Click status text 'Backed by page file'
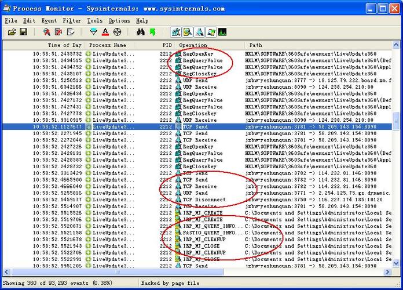Viewport: 403px width, 290px height. pyautogui.click(x=170, y=283)
